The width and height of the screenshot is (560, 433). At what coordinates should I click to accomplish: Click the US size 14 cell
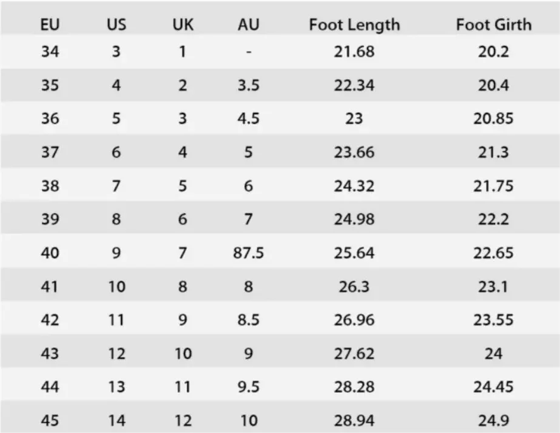pos(116,421)
